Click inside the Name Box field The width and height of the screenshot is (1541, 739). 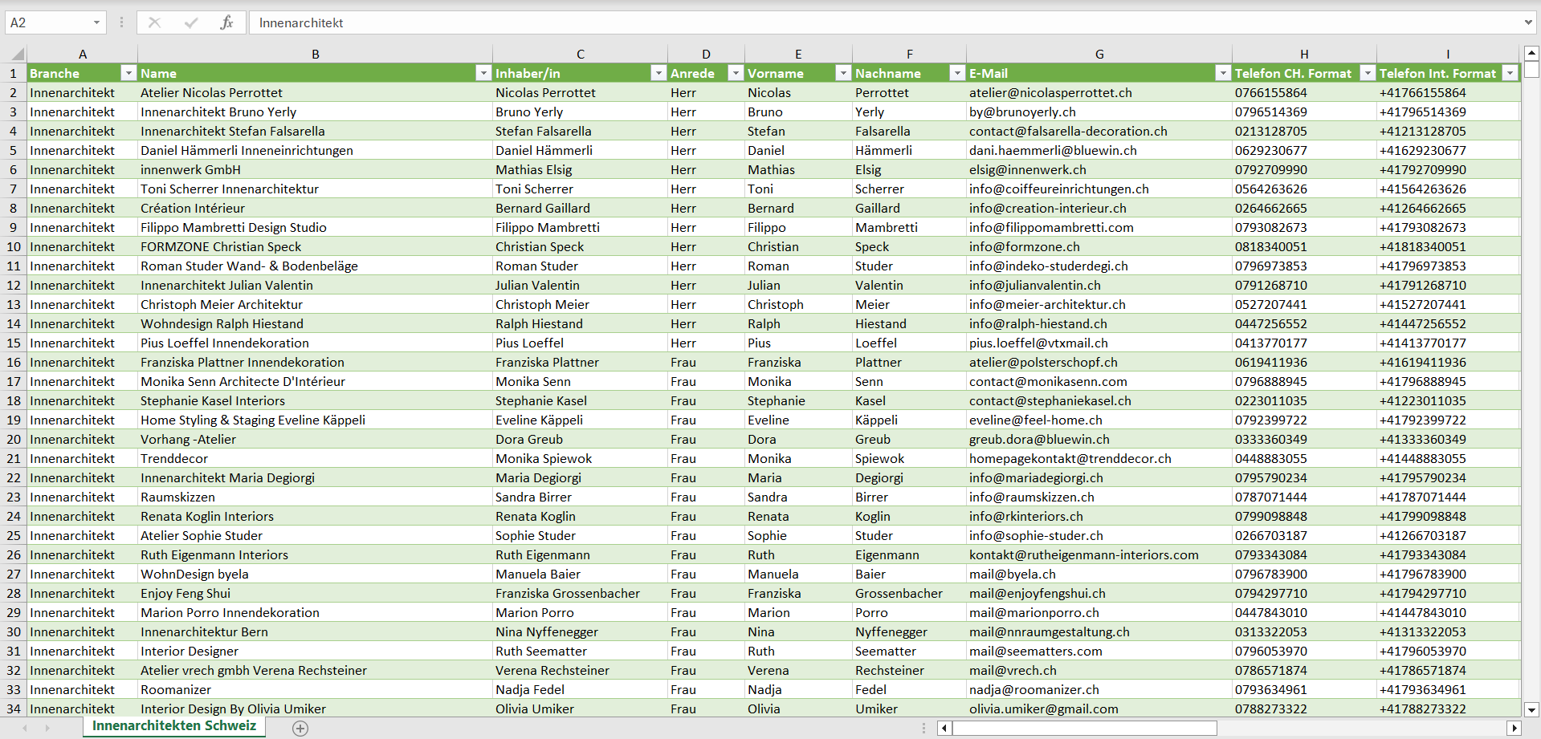48,22
